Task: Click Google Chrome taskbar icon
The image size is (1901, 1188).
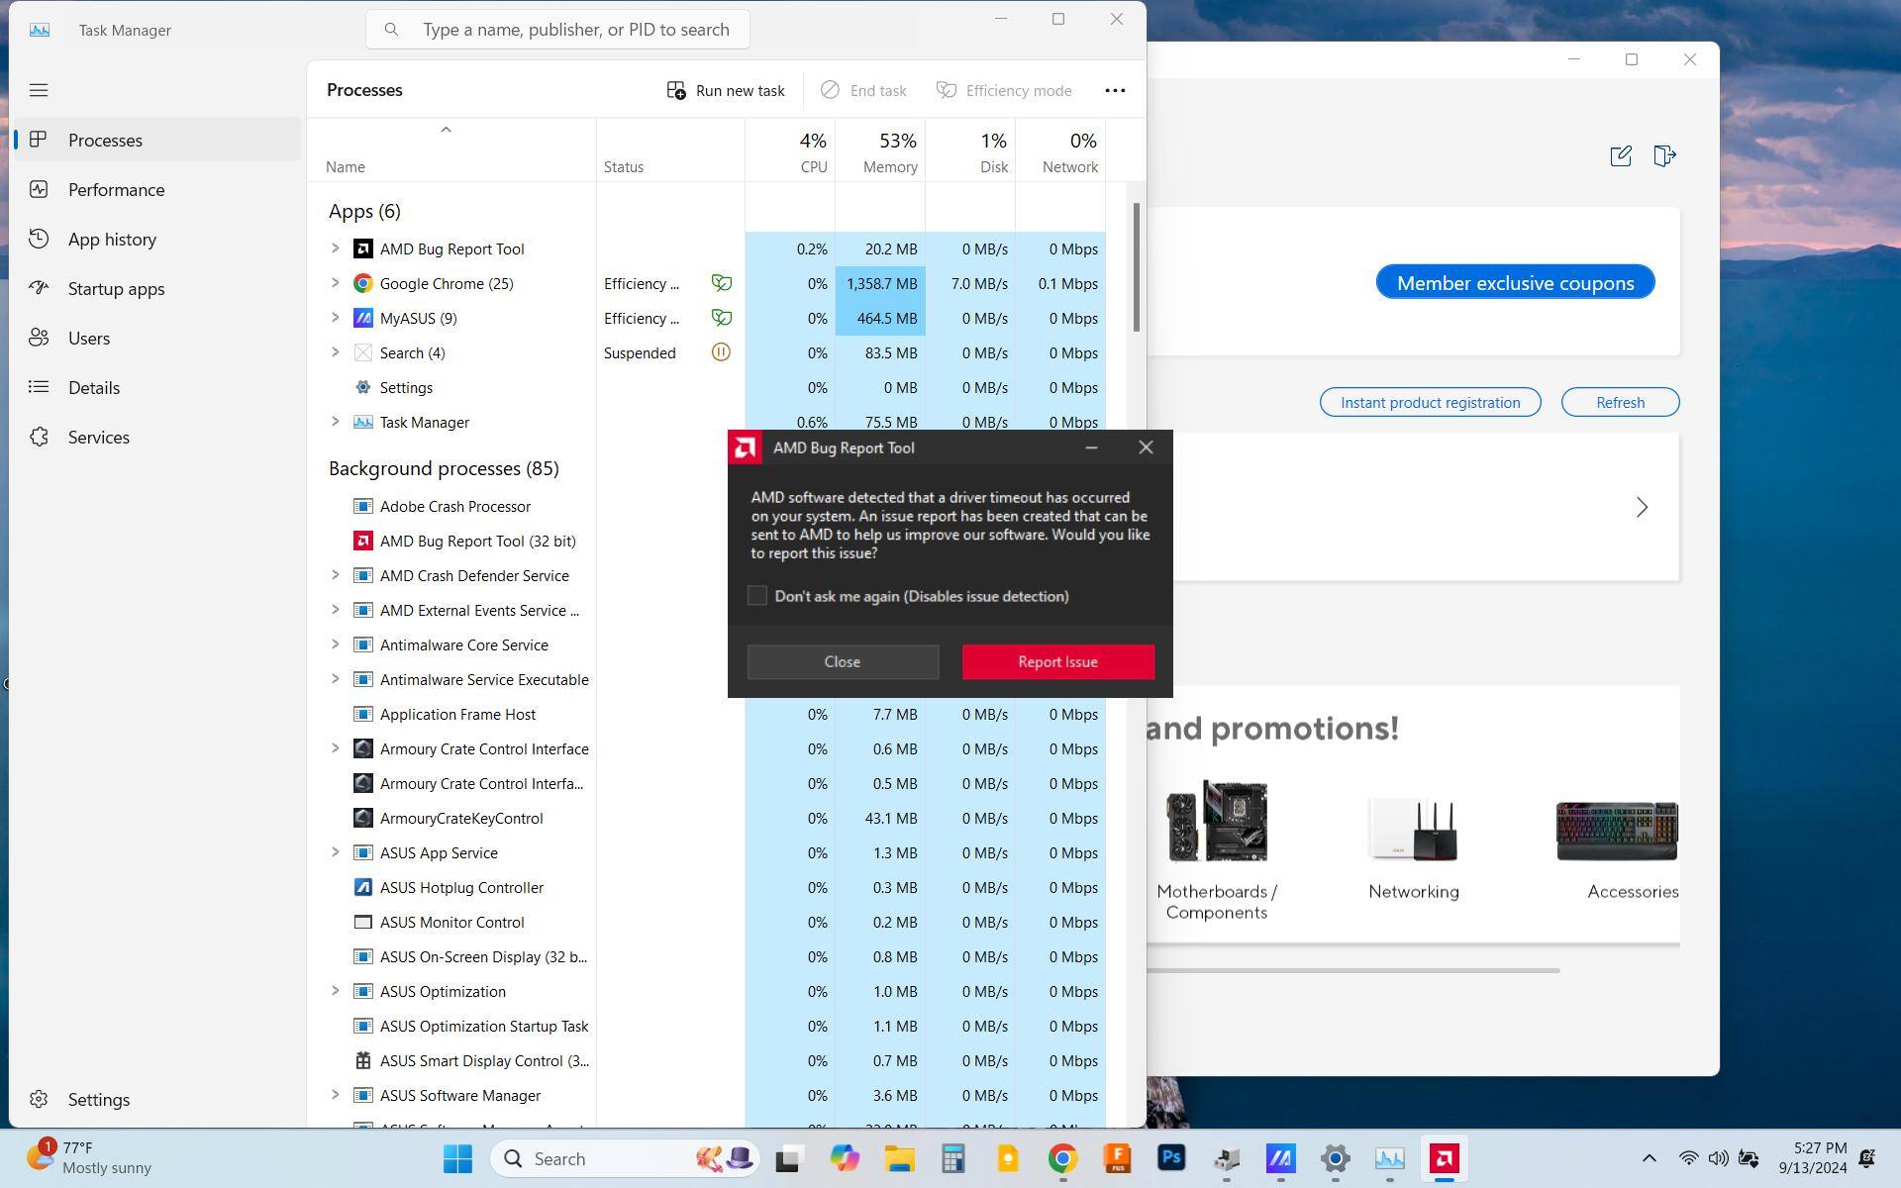Action: click(x=1062, y=1158)
